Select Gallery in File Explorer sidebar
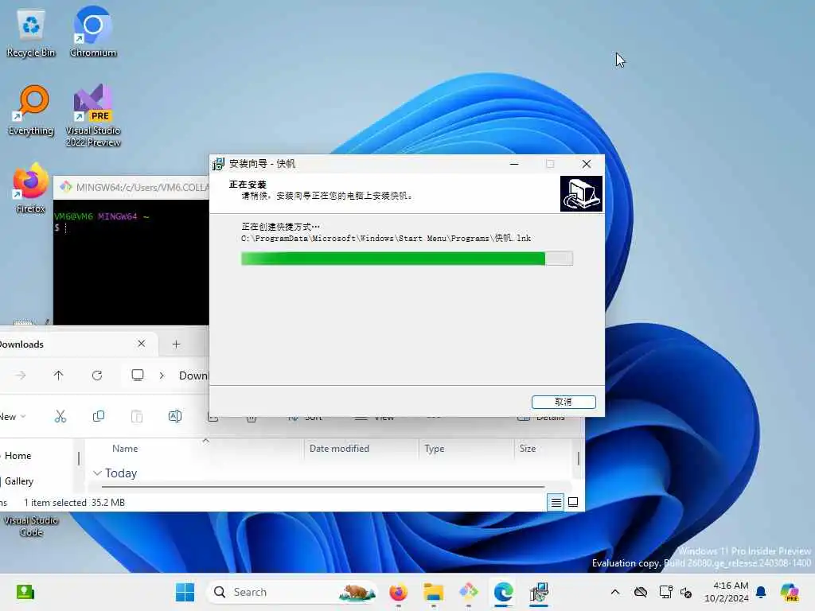This screenshot has height=611, width=815. click(x=19, y=481)
